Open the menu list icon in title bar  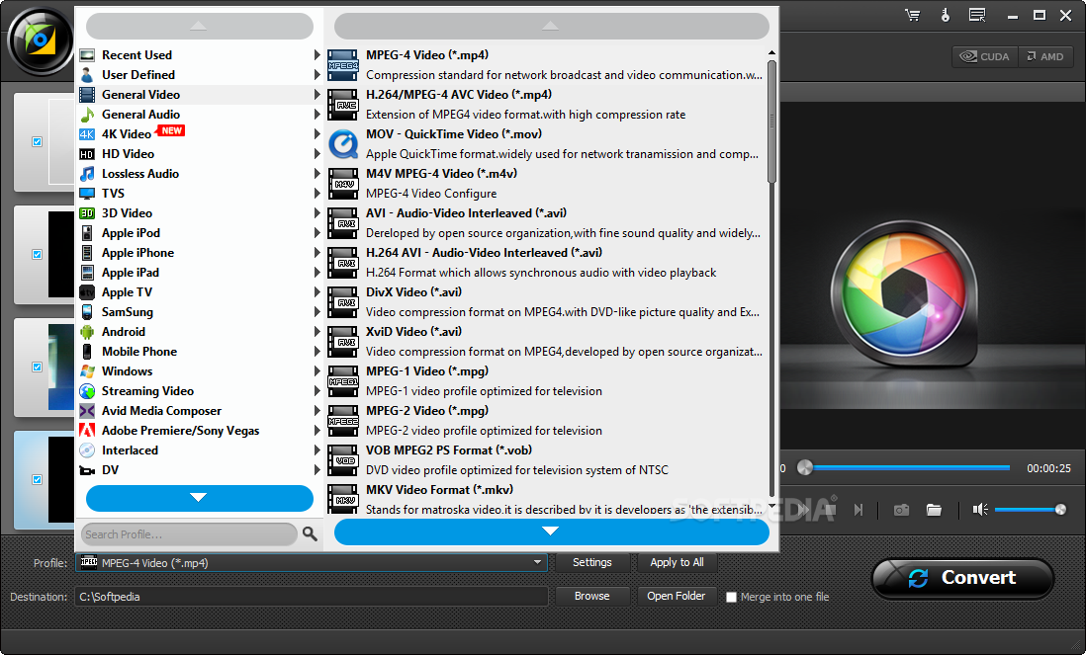click(x=977, y=15)
